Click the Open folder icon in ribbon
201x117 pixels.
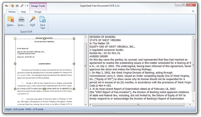coord(11,19)
